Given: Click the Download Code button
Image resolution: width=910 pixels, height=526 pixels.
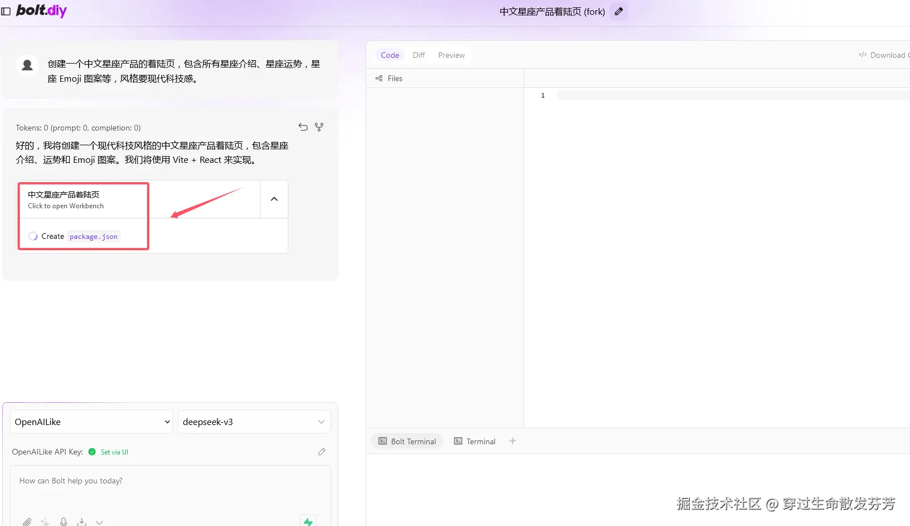Looking at the screenshot, I should point(884,55).
